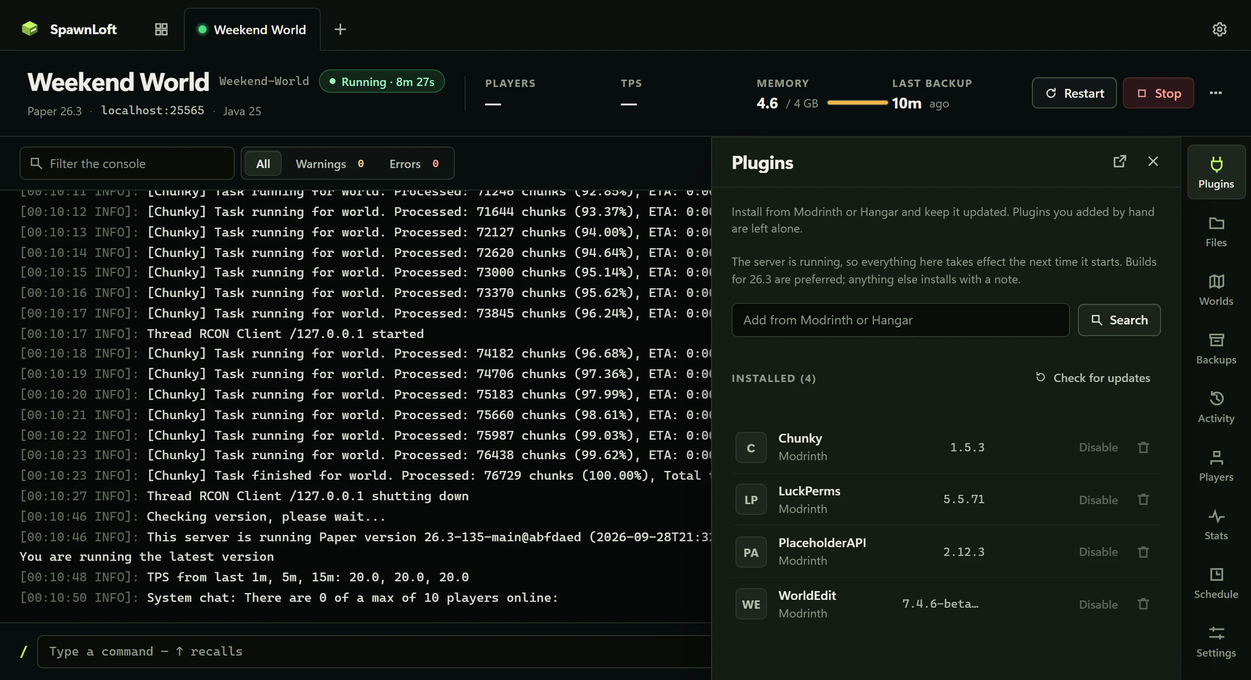Stop the server

[1158, 93]
